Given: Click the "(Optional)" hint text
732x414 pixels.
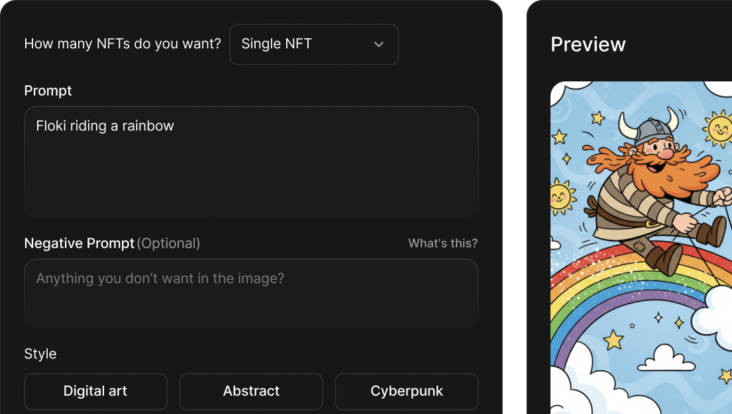Looking at the screenshot, I should (168, 243).
